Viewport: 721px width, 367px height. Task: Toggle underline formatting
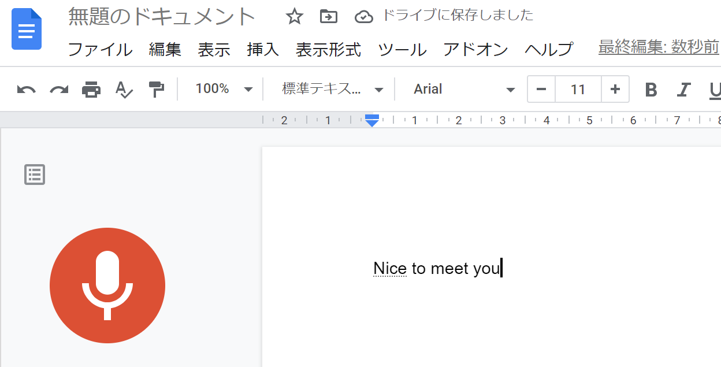[x=715, y=90]
